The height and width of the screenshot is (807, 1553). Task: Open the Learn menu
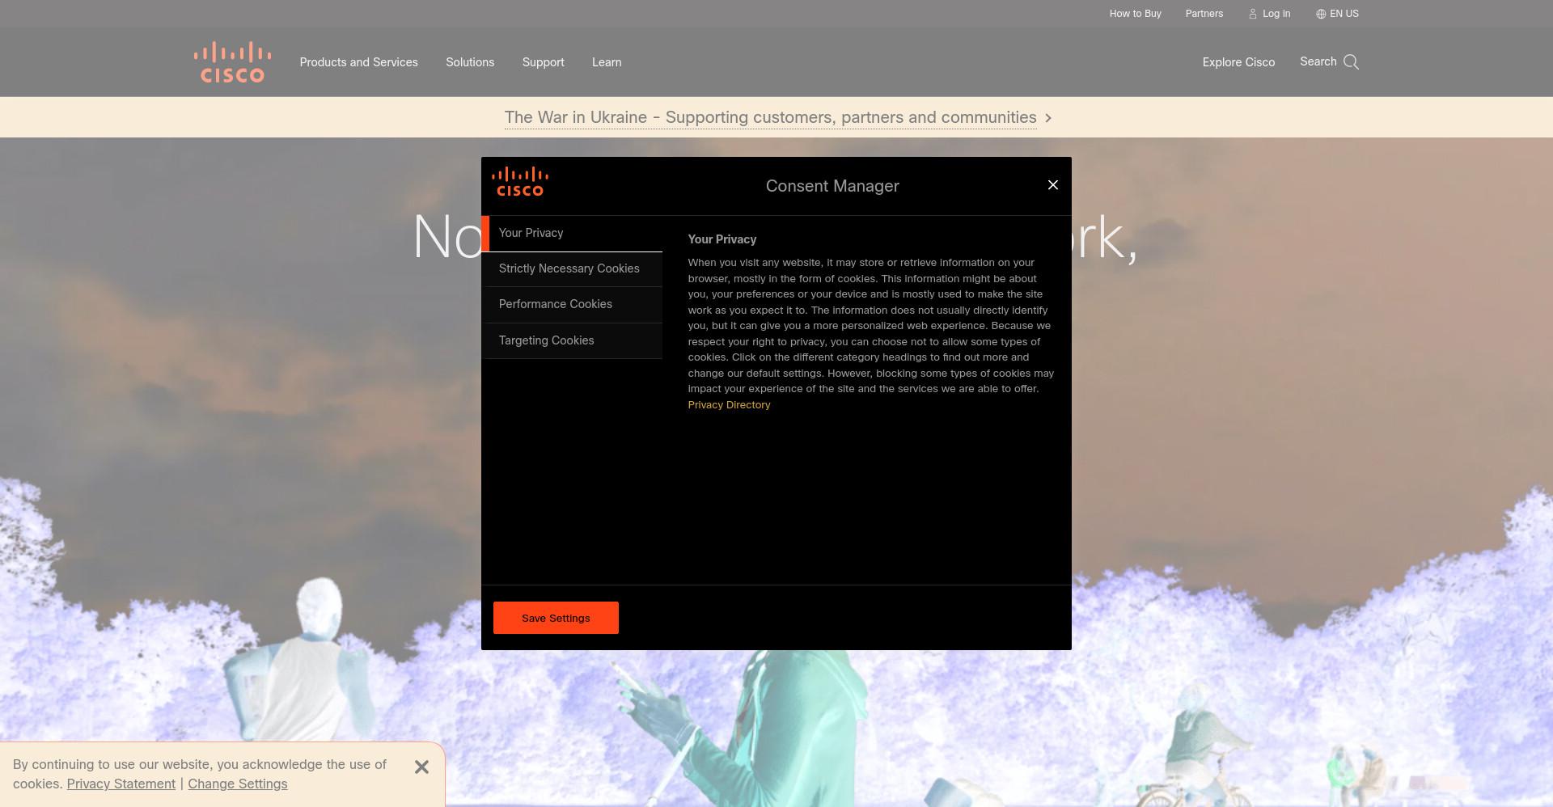[x=607, y=62]
